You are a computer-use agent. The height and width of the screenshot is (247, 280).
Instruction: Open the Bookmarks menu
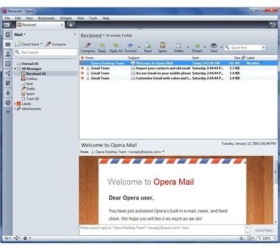pyautogui.click(x=46, y=18)
